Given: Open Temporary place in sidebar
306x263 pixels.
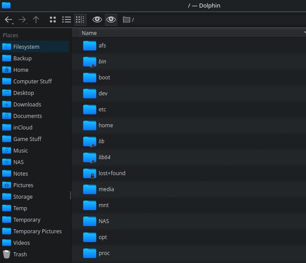Looking at the screenshot, I should click(35, 220).
